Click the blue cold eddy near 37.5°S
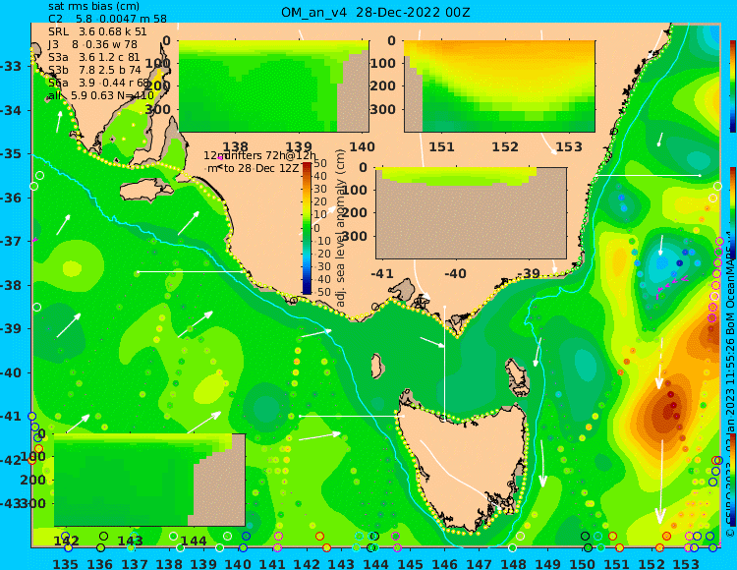The image size is (737, 570). click(x=662, y=264)
